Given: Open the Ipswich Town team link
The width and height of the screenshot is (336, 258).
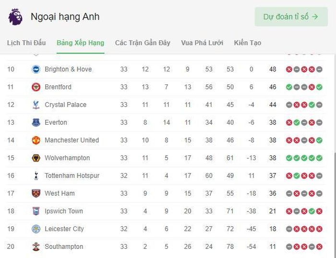Looking at the screenshot, I should [x=64, y=211].
